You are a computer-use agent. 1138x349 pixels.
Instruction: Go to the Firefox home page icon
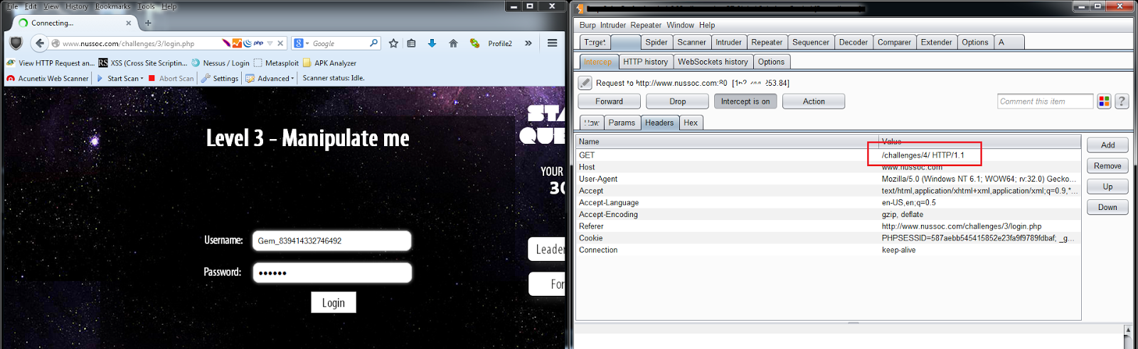(453, 43)
